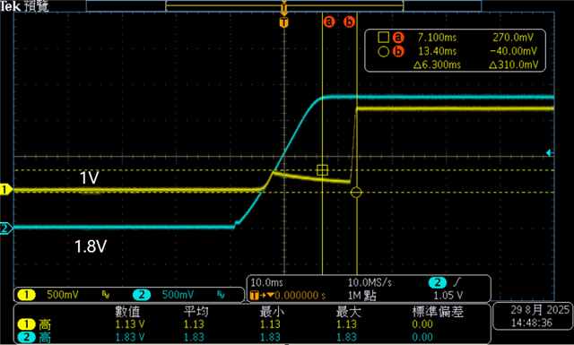Click the circle cursor b intersection marker
The image size is (574, 345).
point(356,193)
